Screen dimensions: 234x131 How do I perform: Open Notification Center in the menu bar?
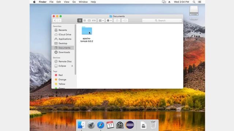(x=200, y=2)
